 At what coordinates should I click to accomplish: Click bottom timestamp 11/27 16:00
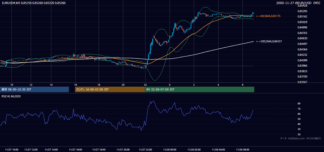point(76,150)
